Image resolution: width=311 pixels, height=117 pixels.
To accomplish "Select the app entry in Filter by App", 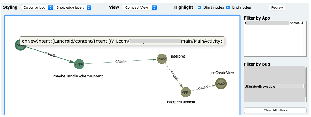I will point(274,23).
